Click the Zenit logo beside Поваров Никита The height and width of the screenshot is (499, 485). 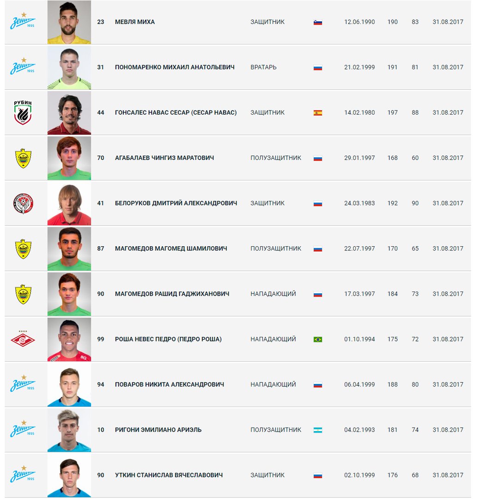pyautogui.click(x=23, y=383)
